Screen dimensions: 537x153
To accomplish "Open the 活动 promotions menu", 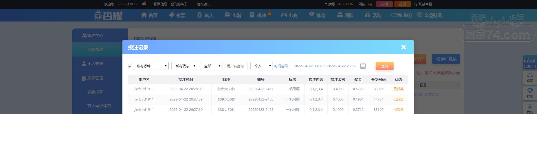I will tap(373, 15).
